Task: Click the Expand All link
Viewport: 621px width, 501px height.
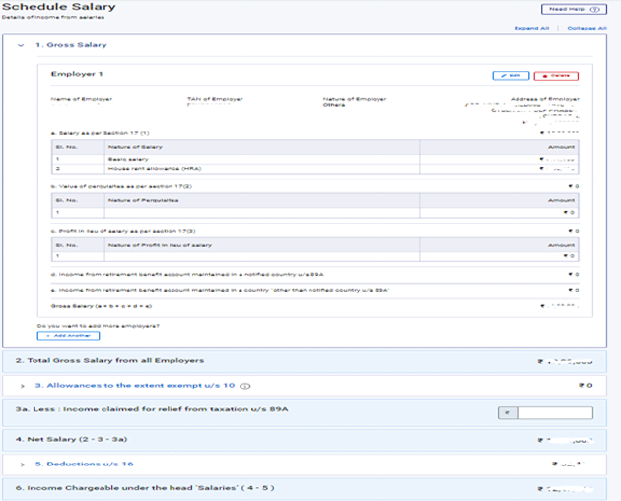Action: pyautogui.click(x=531, y=28)
